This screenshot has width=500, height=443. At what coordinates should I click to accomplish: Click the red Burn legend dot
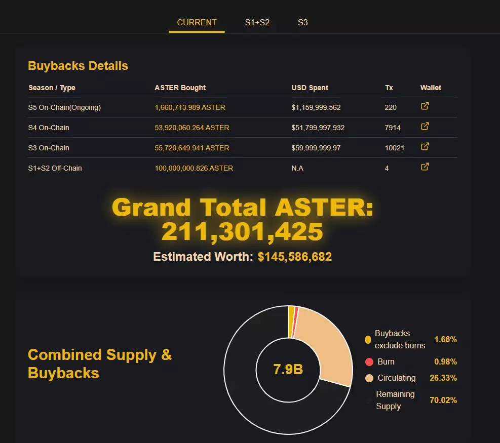point(369,362)
